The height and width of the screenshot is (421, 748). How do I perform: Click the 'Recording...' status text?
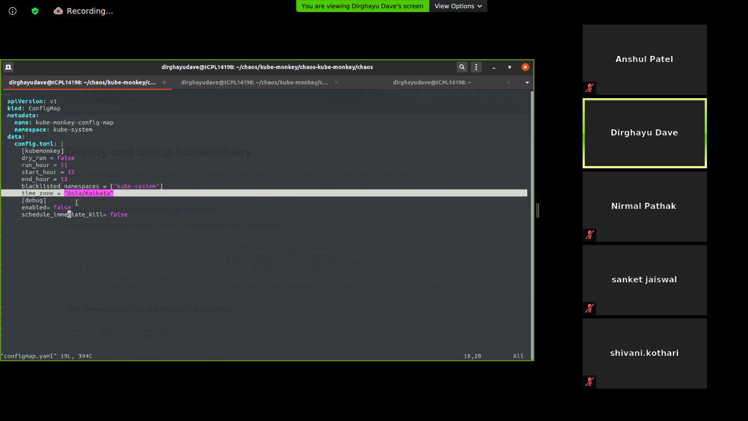(x=90, y=11)
